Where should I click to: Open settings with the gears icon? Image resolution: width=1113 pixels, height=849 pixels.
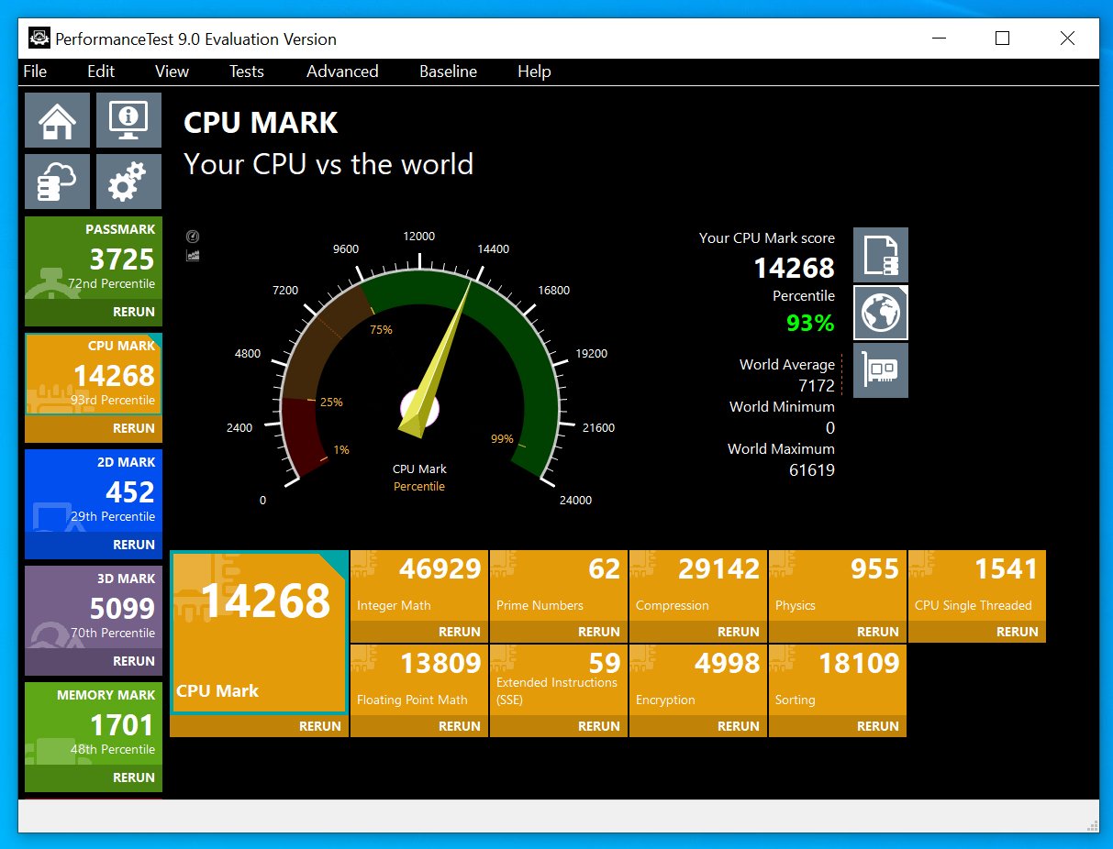pyautogui.click(x=128, y=182)
